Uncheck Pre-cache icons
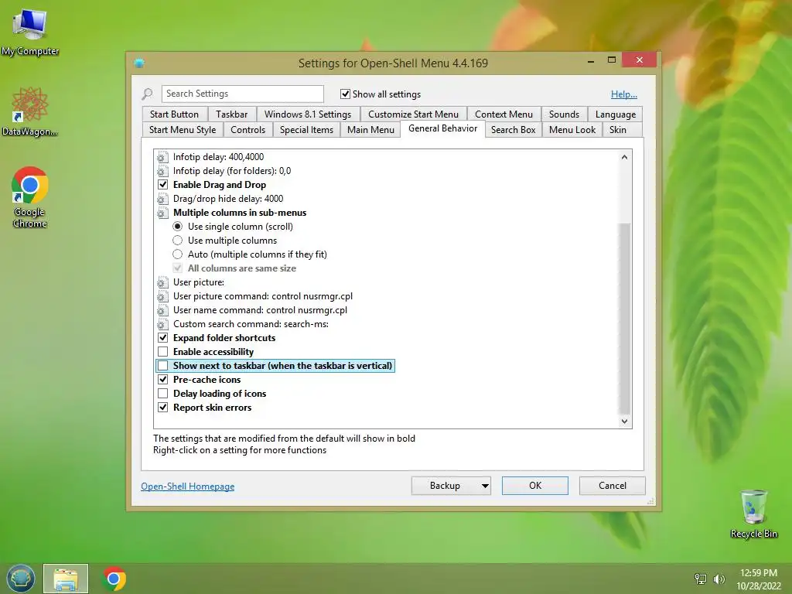 tap(162, 379)
